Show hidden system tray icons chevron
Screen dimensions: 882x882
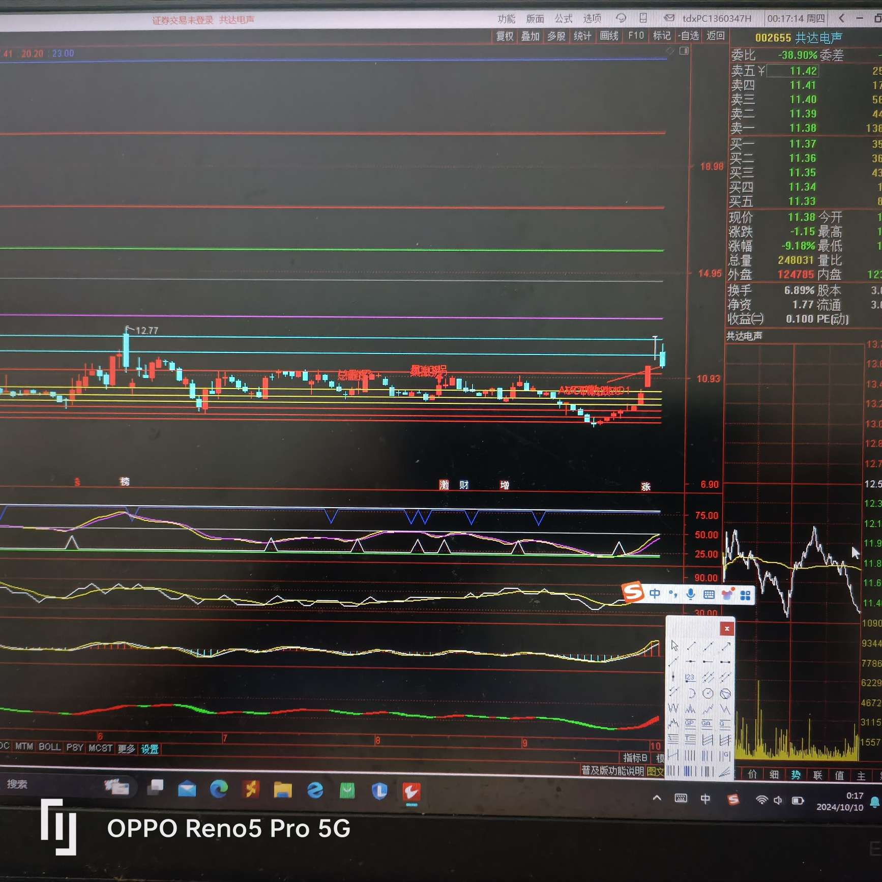click(657, 798)
